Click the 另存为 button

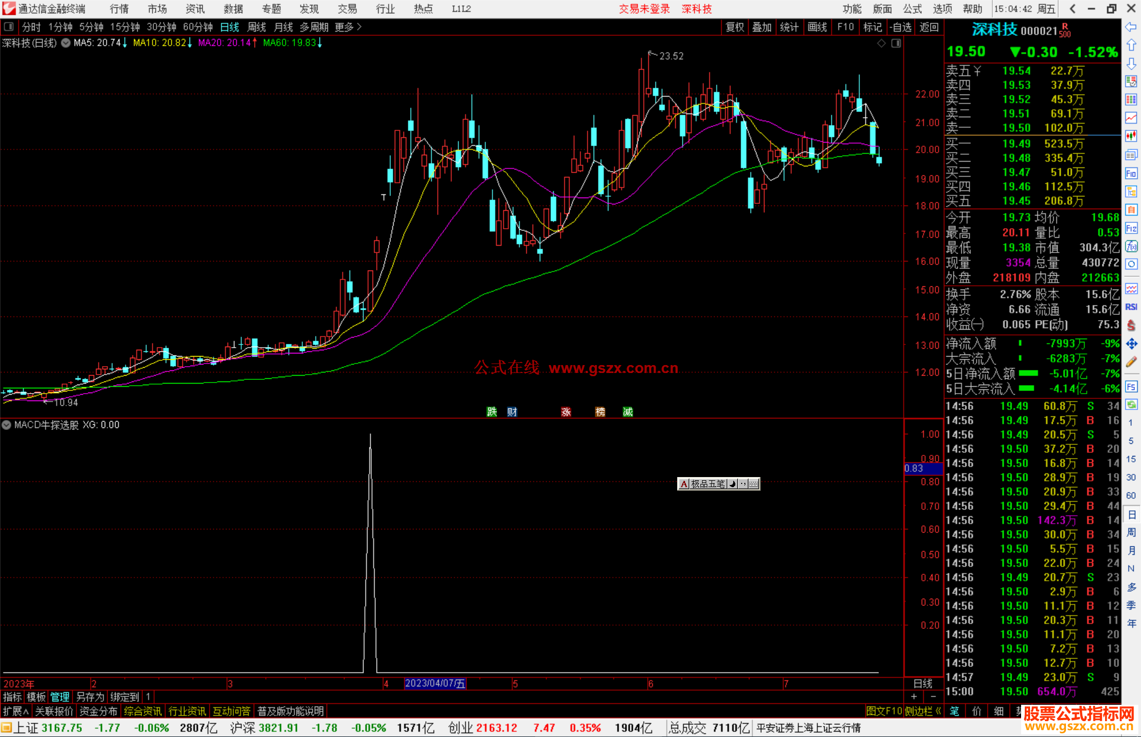(90, 697)
